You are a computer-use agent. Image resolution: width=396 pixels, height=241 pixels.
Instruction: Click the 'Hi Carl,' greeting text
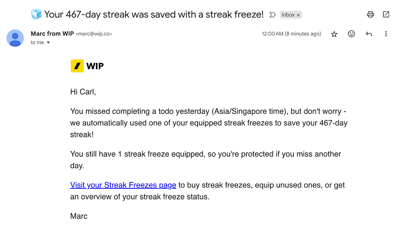[x=83, y=92]
